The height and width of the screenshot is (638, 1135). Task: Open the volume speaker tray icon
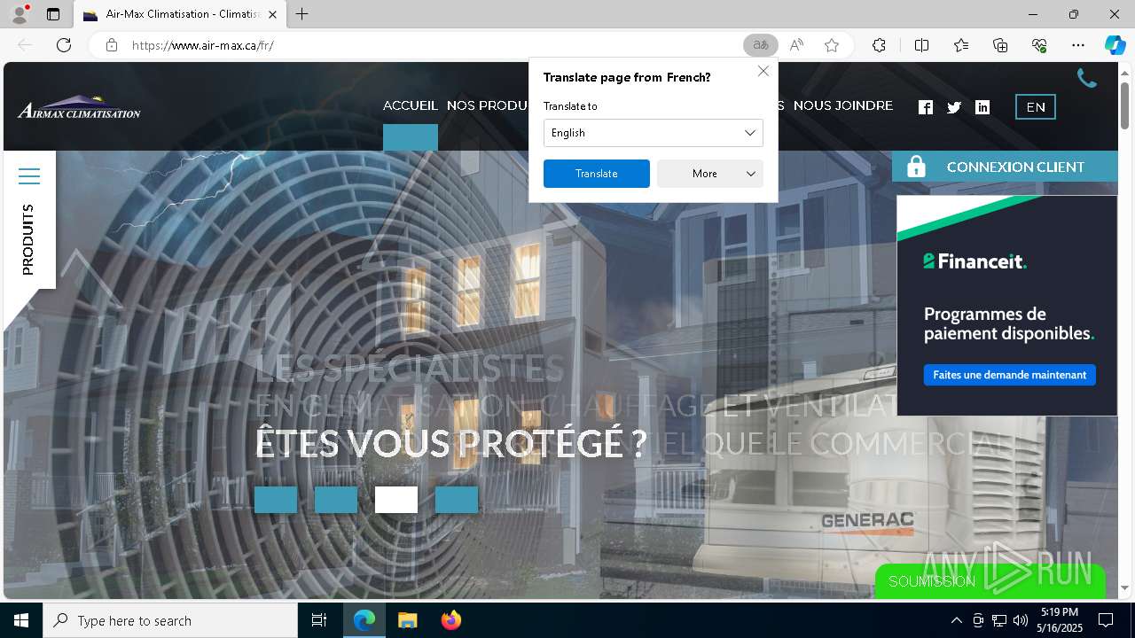[x=1021, y=620]
